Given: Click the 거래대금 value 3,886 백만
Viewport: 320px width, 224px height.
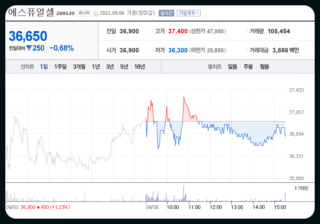Looking at the screenshot, I should pos(286,50).
